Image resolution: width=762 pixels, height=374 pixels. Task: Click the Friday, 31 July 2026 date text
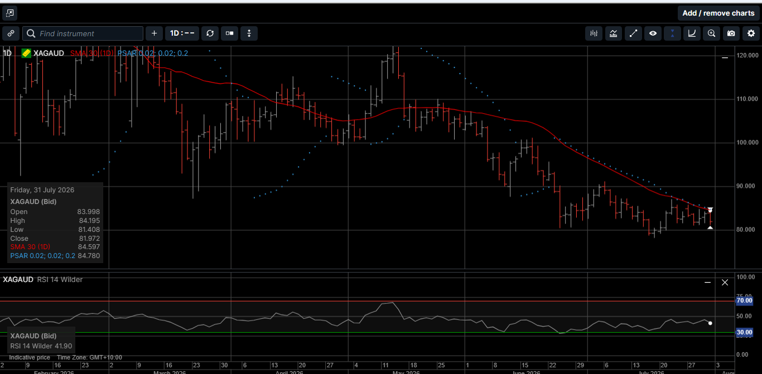42,190
